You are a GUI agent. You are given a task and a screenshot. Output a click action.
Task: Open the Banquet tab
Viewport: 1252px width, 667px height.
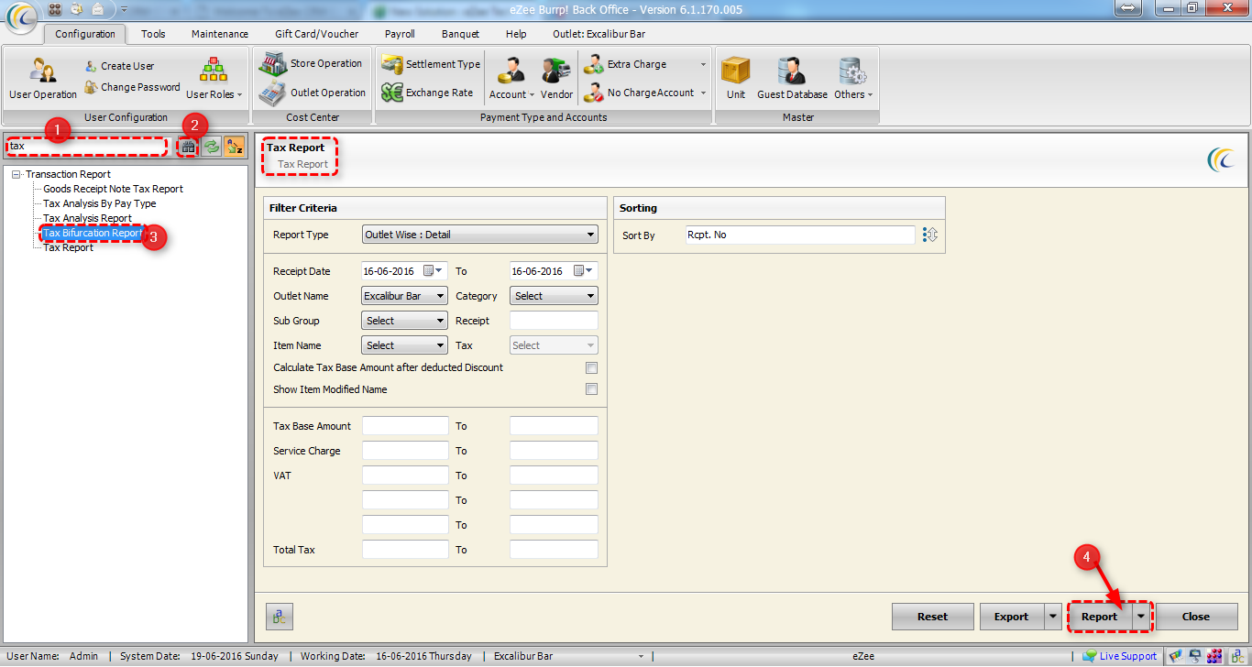pyautogui.click(x=460, y=34)
